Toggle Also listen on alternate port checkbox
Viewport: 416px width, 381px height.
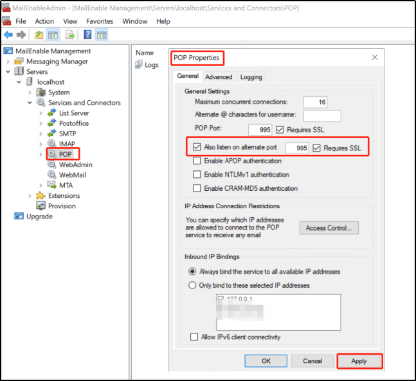point(197,147)
